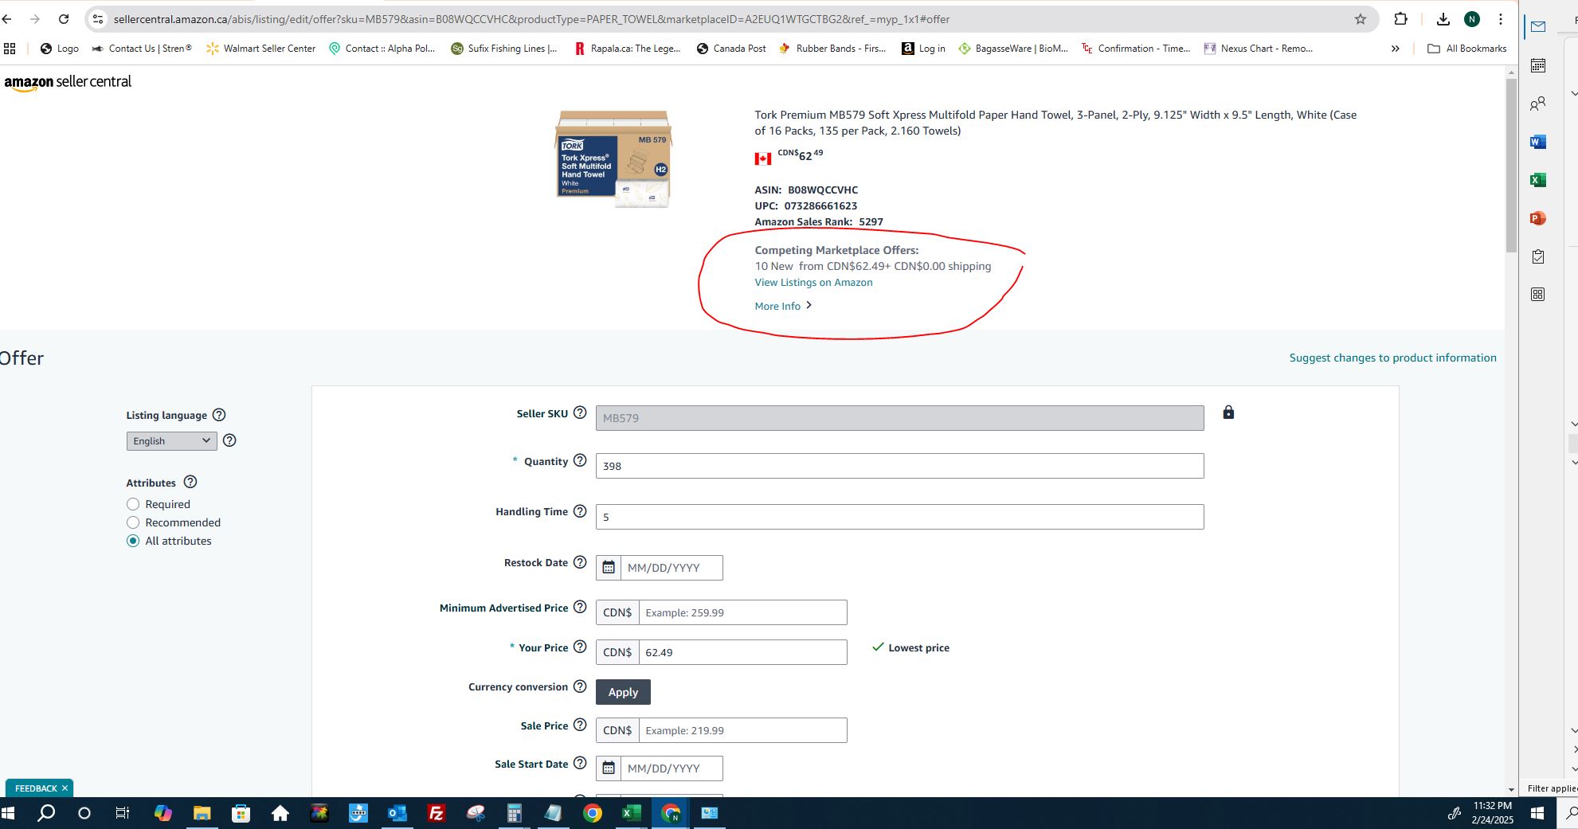Open the Walmart Seller Center bookmark
The height and width of the screenshot is (829, 1578).
tap(260, 49)
